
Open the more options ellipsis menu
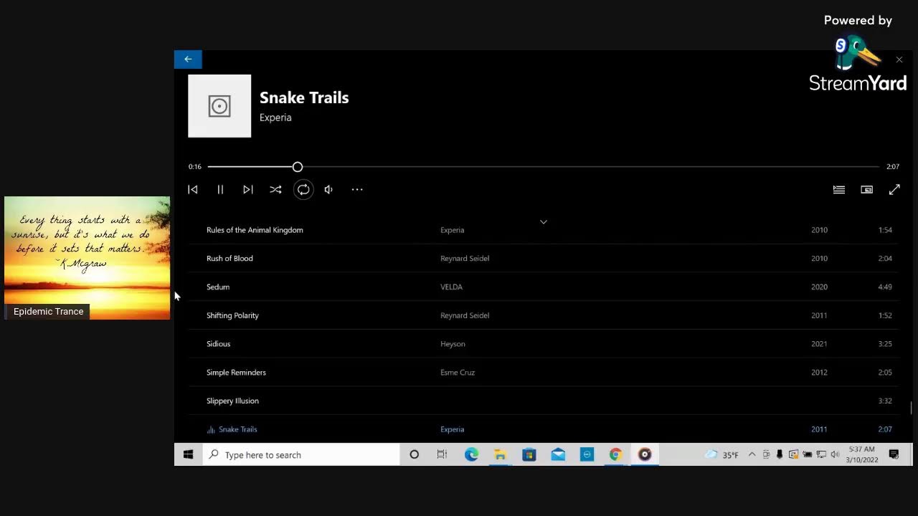[357, 190]
